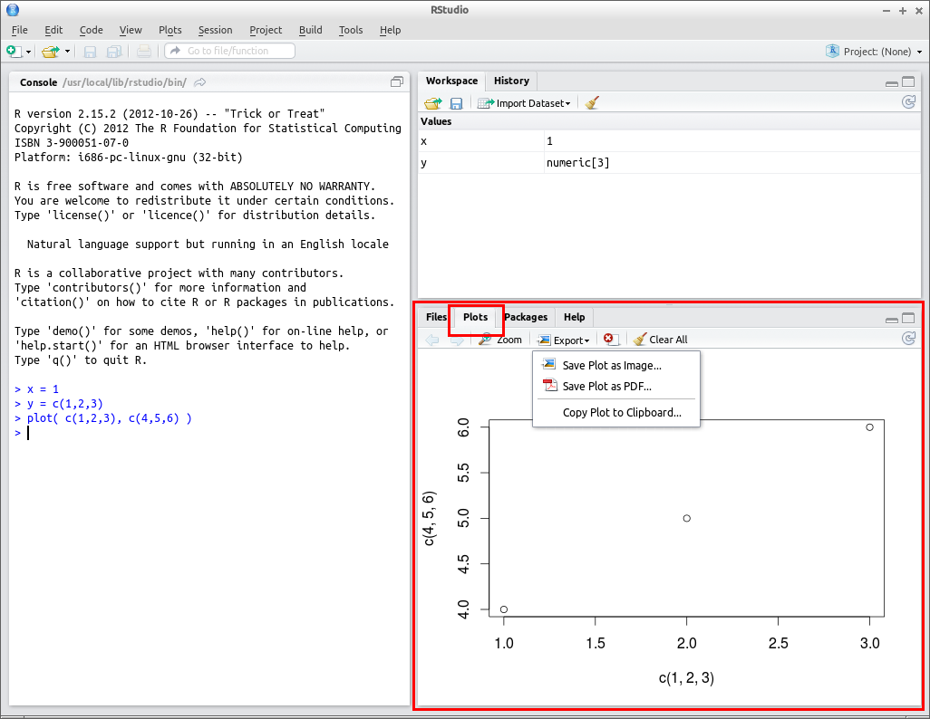Screen dimensions: 930x719
Task: Switch to the History tab
Action: [511, 81]
